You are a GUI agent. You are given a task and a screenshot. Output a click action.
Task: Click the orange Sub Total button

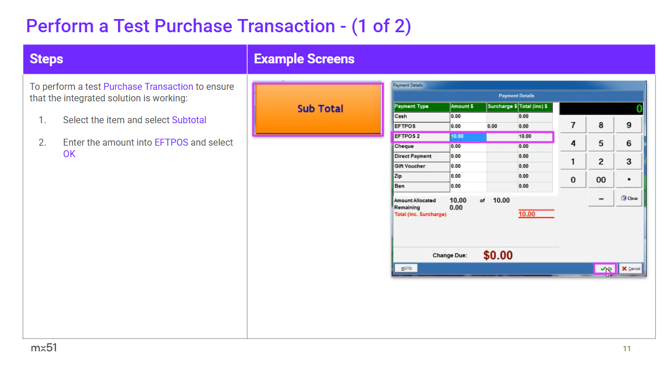pyautogui.click(x=318, y=109)
